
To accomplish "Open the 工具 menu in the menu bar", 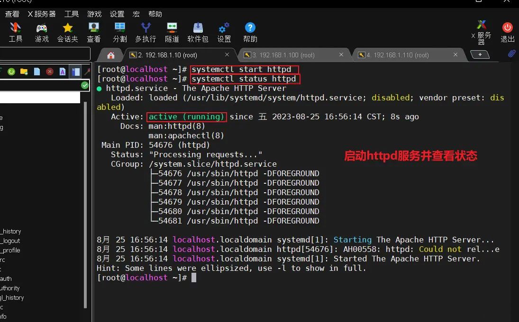I will [x=72, y=14].
